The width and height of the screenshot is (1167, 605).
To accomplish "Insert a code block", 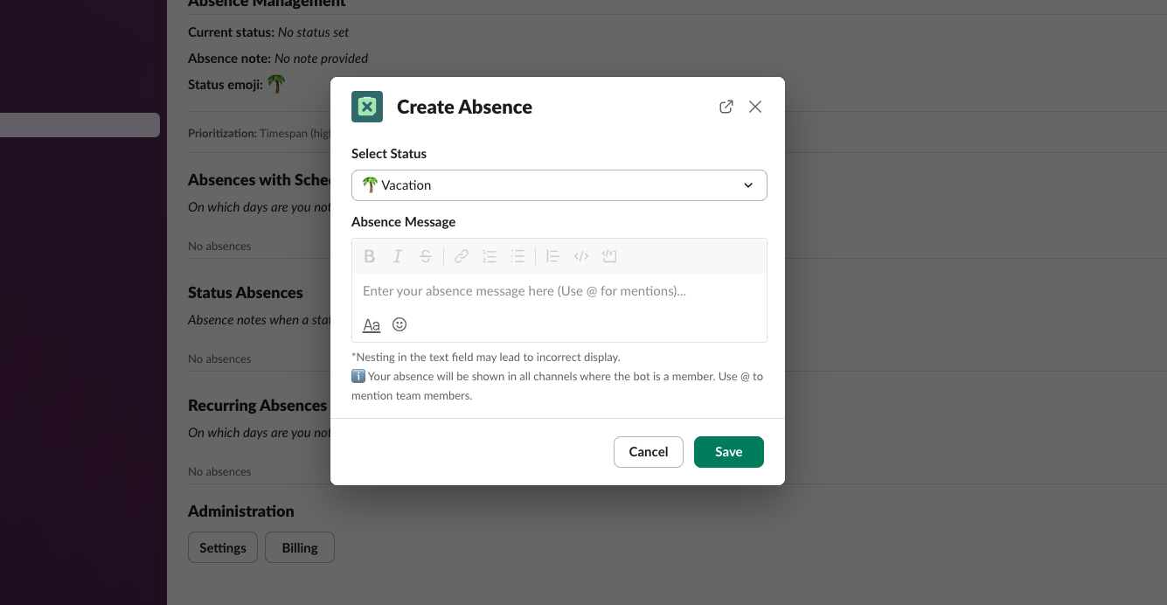I will point(609,256).
